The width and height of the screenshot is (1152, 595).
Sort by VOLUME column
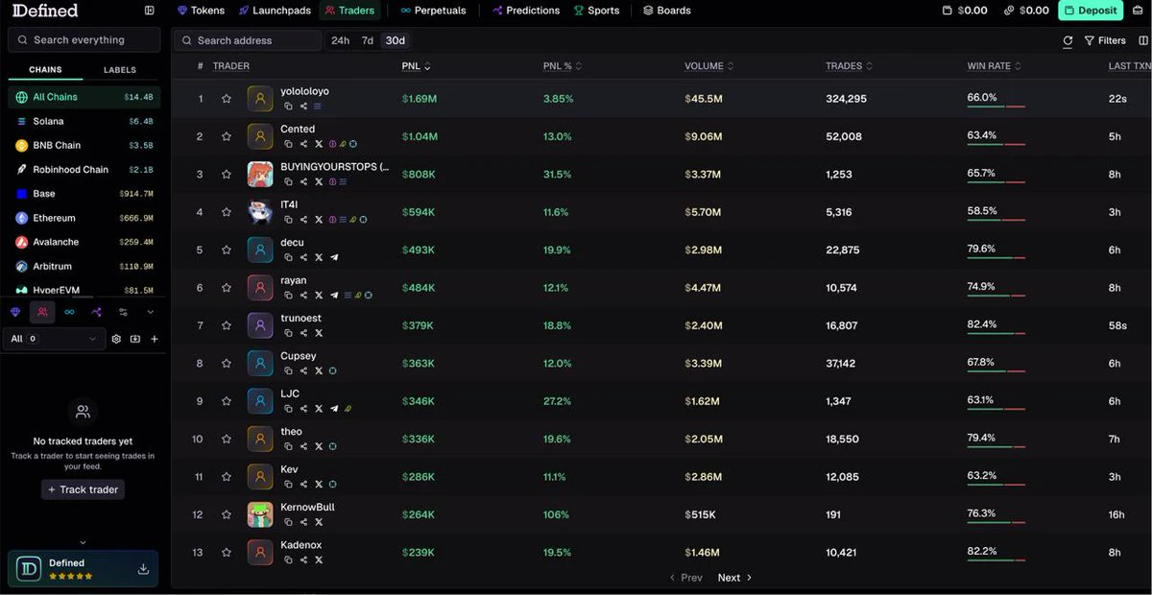click(x=709, y=66)
